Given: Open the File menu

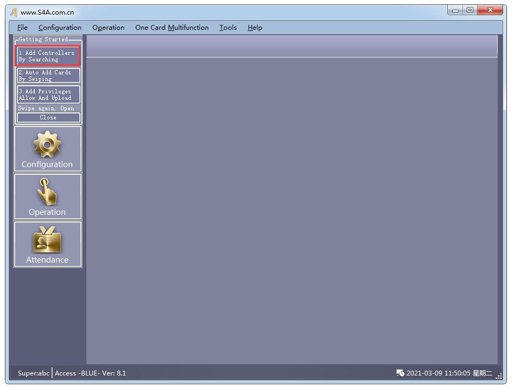Looking at the screenshot, I should pos(22,28).
